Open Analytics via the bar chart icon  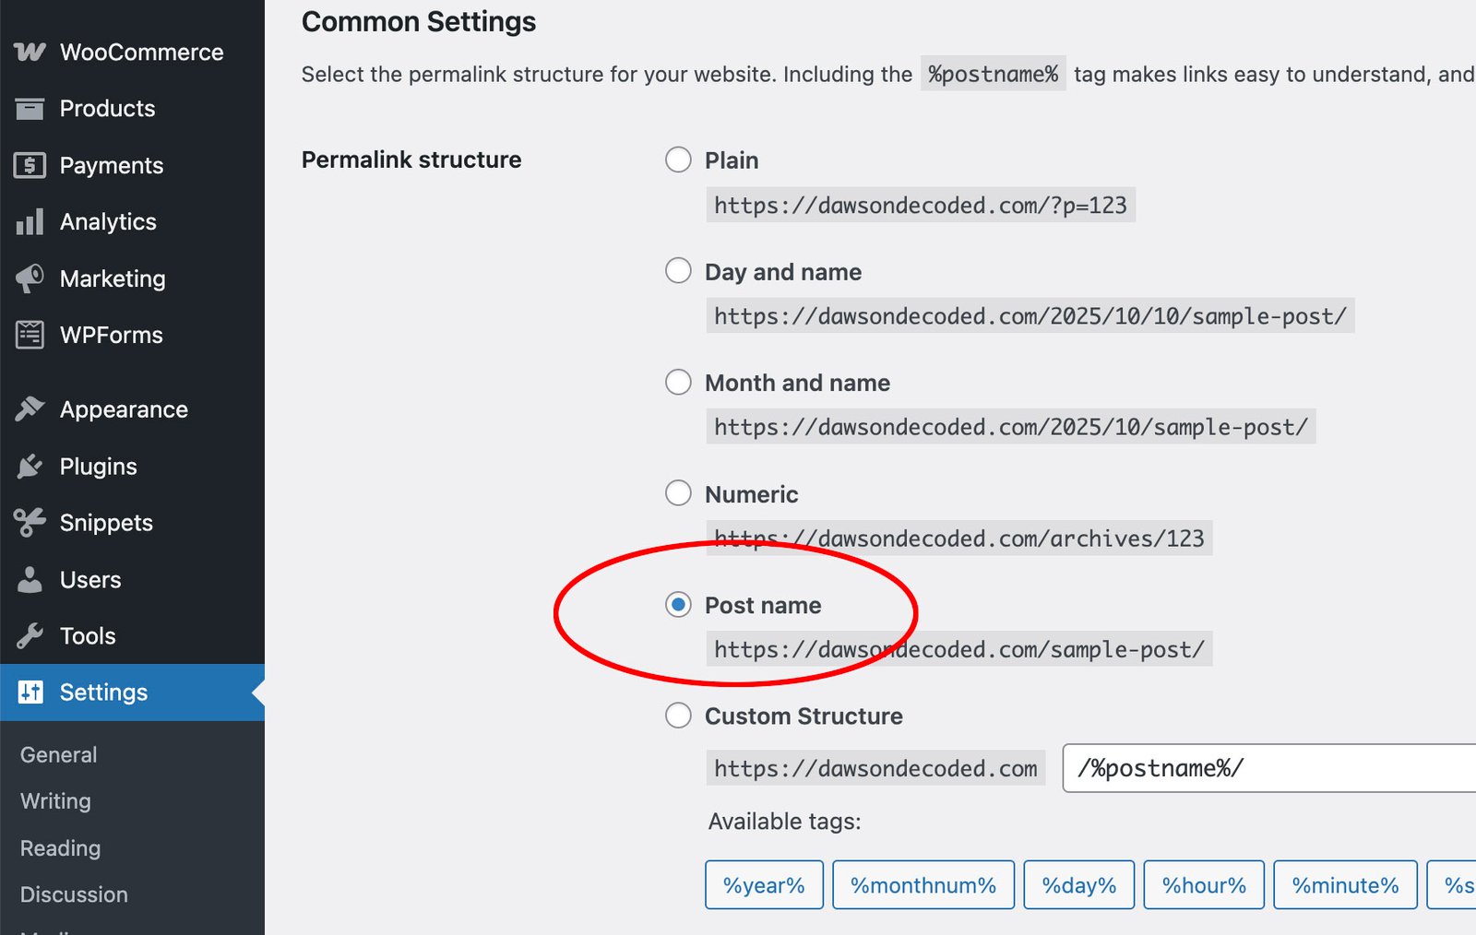point(30,222)
